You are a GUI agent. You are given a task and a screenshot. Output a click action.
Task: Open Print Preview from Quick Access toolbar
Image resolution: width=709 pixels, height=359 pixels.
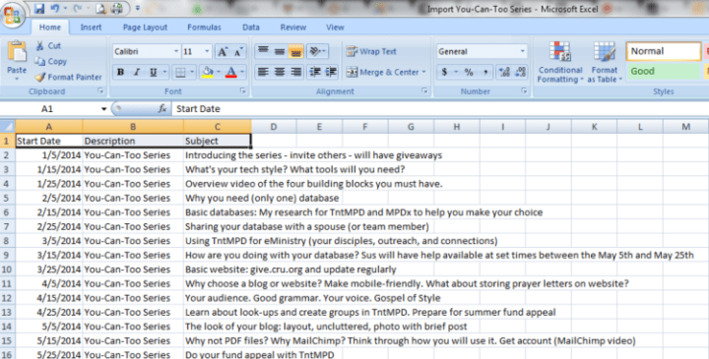coord(100,9)
